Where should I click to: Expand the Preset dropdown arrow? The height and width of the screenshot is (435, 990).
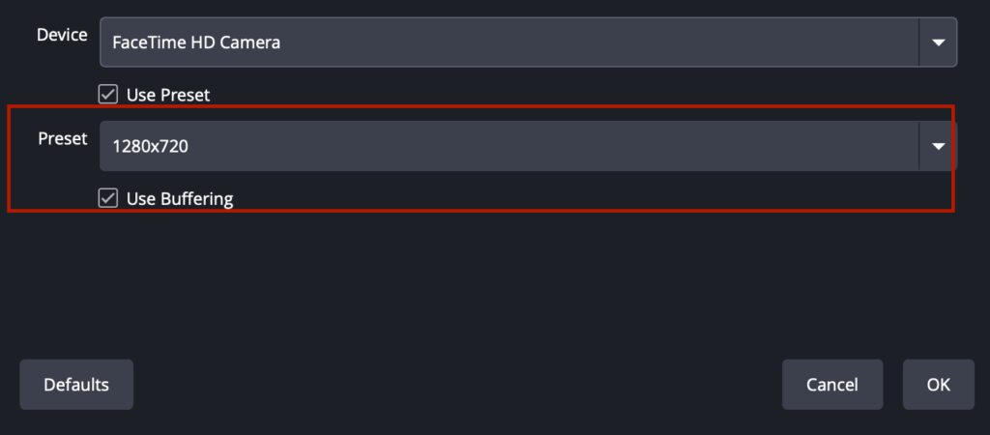[x=937, y=146]
